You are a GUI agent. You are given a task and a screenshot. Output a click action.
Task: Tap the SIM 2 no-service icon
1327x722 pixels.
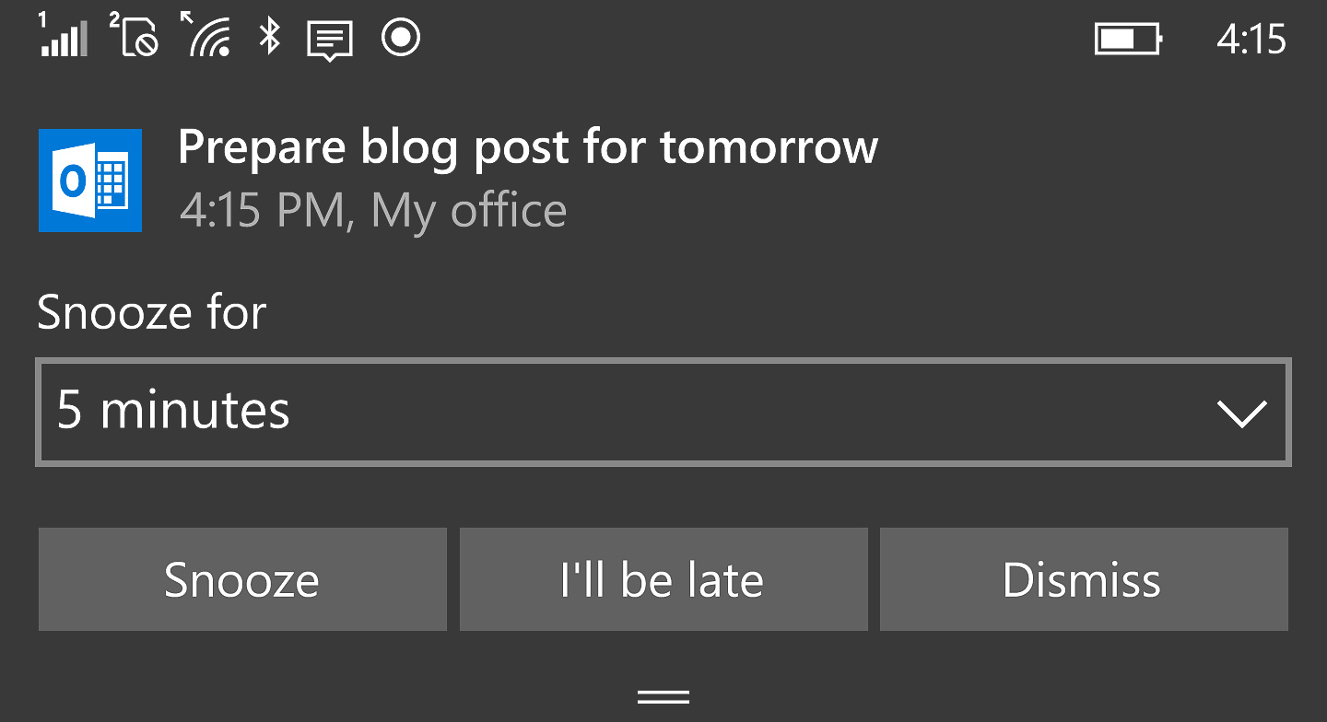(136, 35)
